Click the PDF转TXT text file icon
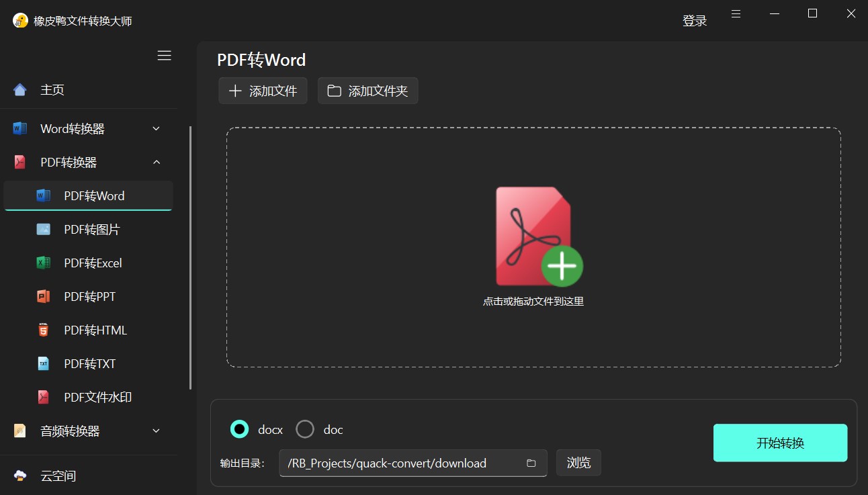The width and height of the screenshot is (868, 495). click(x=44, y=363)
